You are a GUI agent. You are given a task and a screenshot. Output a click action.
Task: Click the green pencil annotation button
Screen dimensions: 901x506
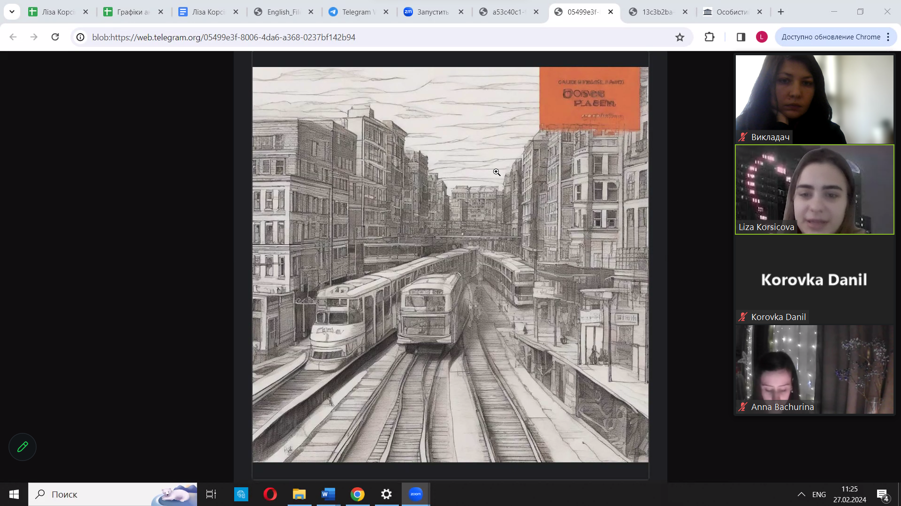coord(23,447)
